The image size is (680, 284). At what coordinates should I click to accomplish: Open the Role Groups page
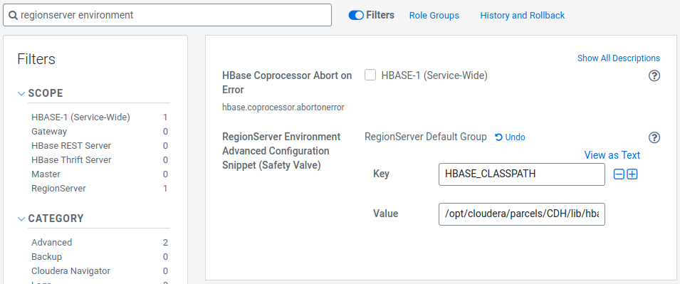click(434, 16)
